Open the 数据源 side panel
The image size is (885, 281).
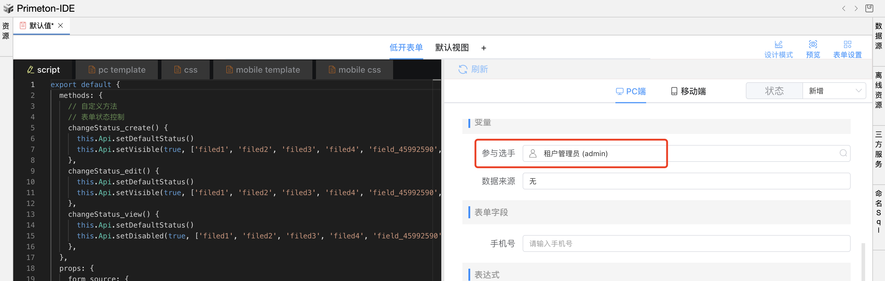(x=878, y=36)
